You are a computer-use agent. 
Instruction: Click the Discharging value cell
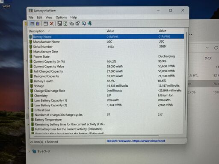(x=166, y=56)
